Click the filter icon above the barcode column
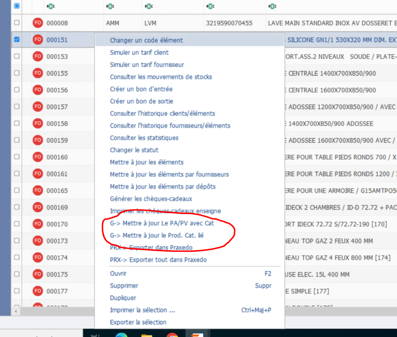The image size is (397, 337). click(x=210, y=6)
